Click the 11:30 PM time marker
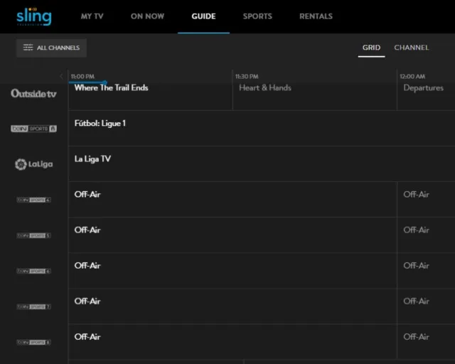The height and width of the screenshot is (364, 455). click(247, 76)
